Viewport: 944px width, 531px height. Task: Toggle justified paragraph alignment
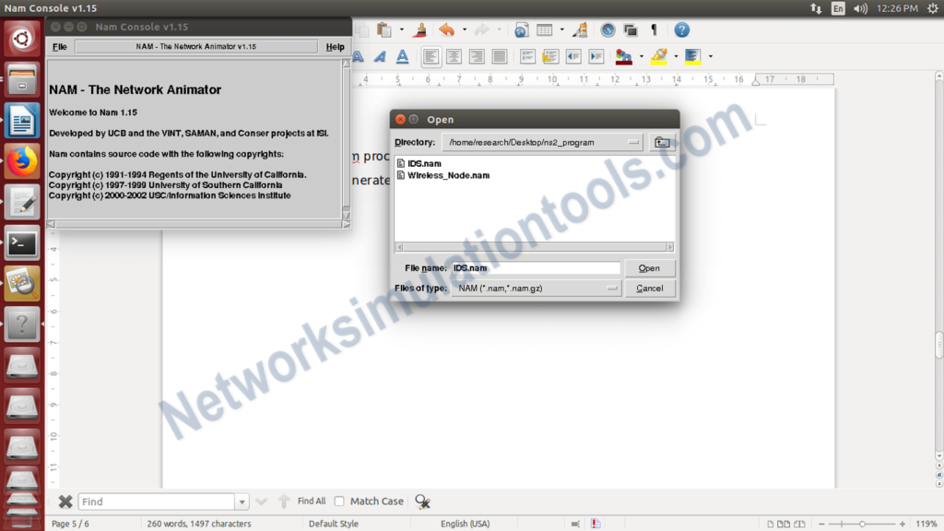[498, 56]
